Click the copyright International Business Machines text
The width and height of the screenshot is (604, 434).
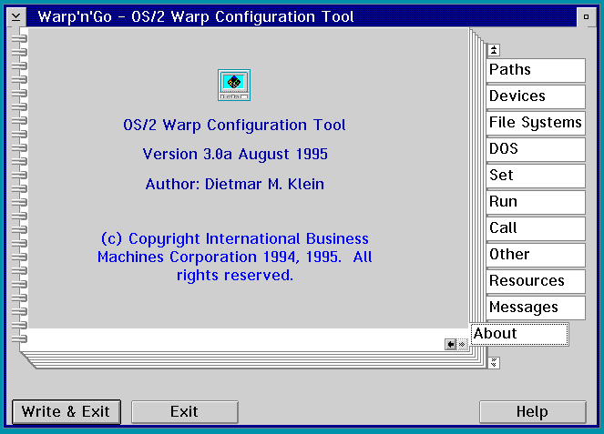click(x=235, y=257)
